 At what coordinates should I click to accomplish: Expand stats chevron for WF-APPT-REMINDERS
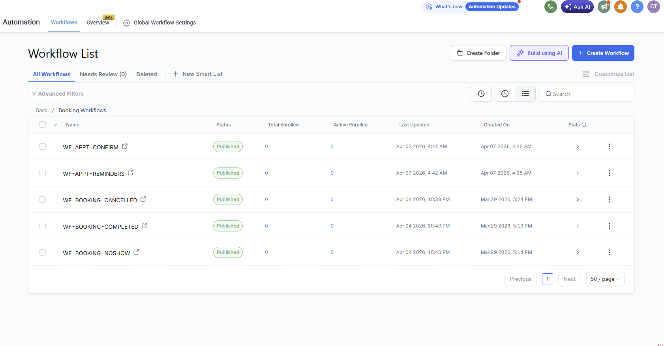pos(578,173)
